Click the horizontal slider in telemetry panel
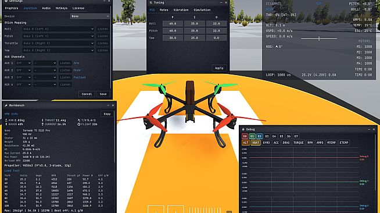This screenshot has height=213, width=380. [x=319, y=38]
